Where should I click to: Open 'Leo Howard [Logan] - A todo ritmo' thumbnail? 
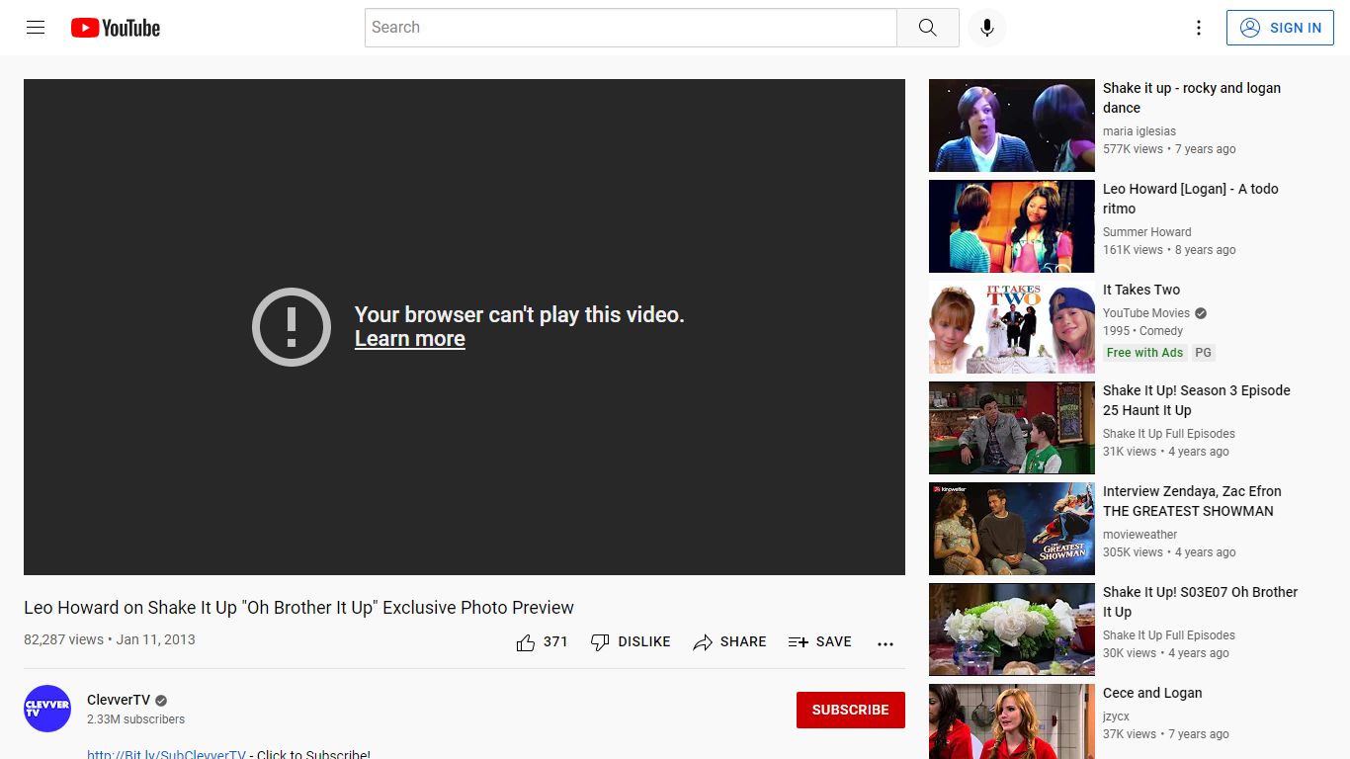1012,226
